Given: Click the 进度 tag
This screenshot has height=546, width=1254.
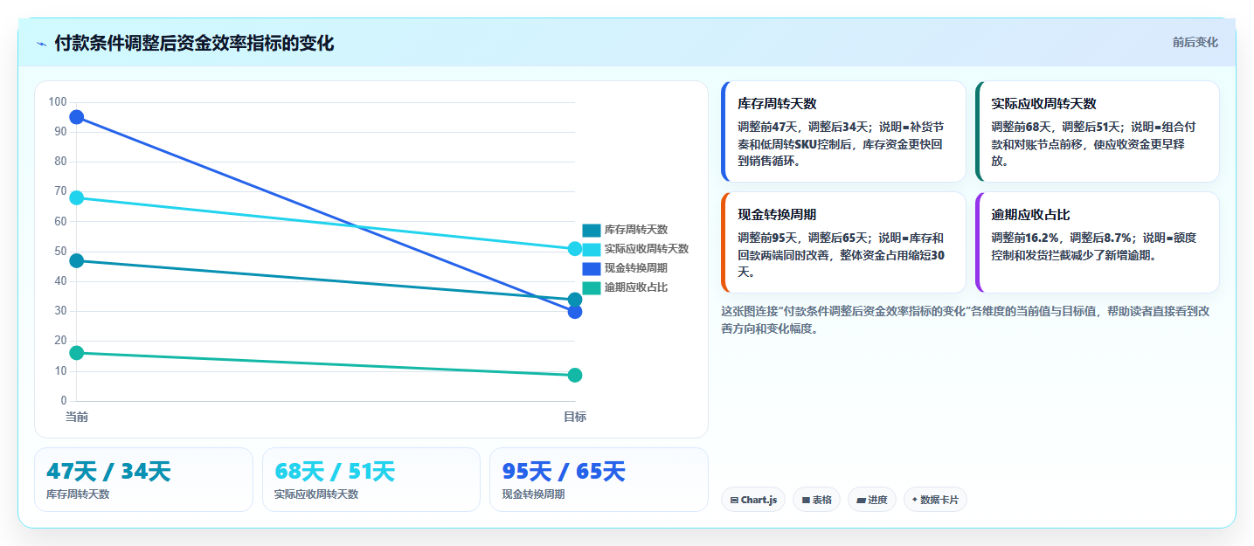Looking at the screenshot, I should point(872,500).
